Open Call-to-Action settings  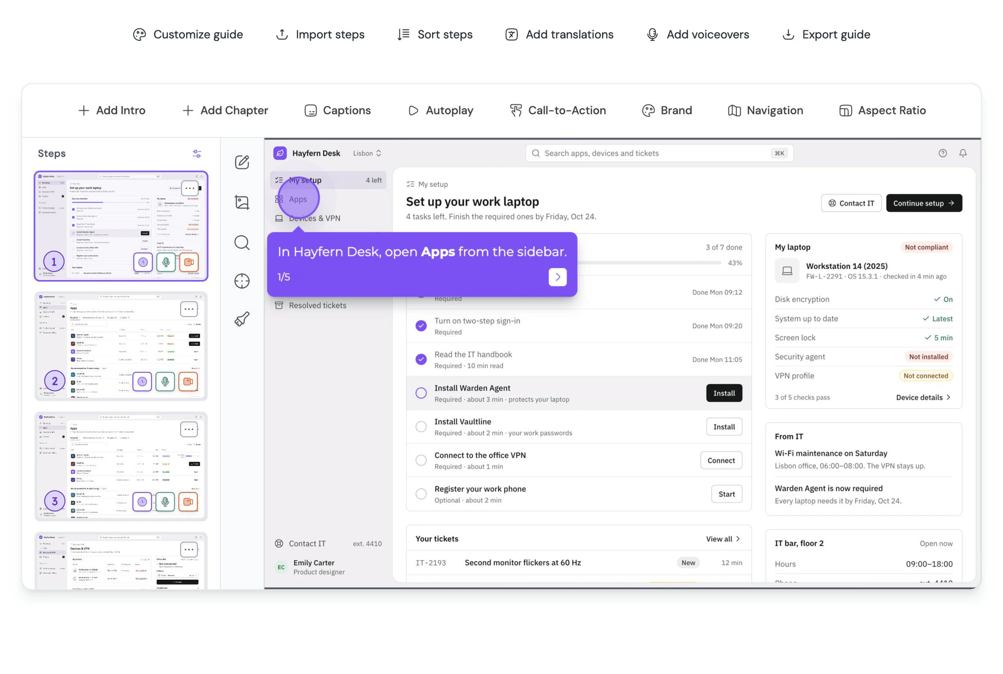[558, 110]
